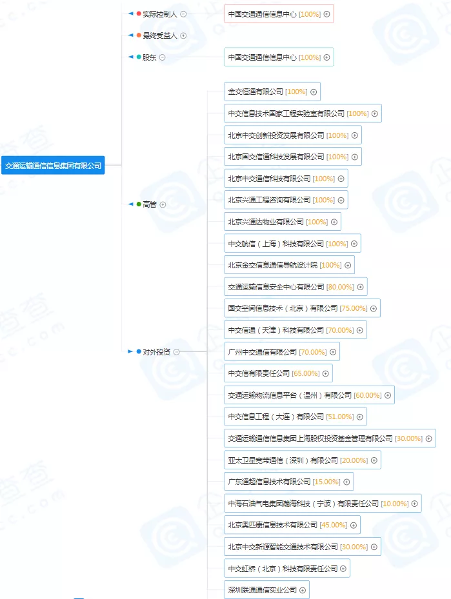Screen dimensions: 451x599
Task: Expand 中交信有限责任公司 plus icon
Action: click(x=326, y=373)
